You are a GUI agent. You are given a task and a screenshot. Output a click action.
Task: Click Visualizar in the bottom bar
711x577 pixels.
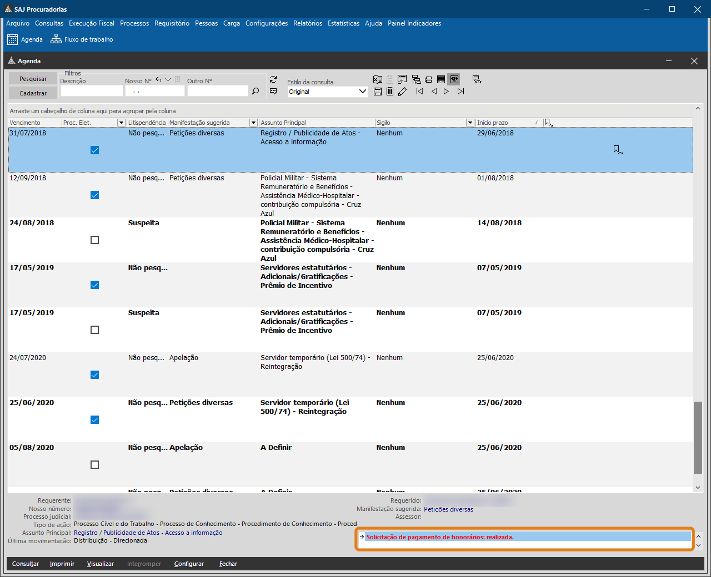click(x=101, y=564)
